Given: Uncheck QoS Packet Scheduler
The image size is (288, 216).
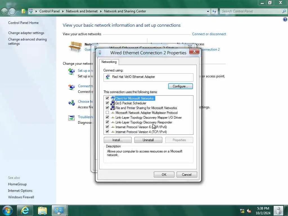Looking at the screenshot, I should point(107,103).
